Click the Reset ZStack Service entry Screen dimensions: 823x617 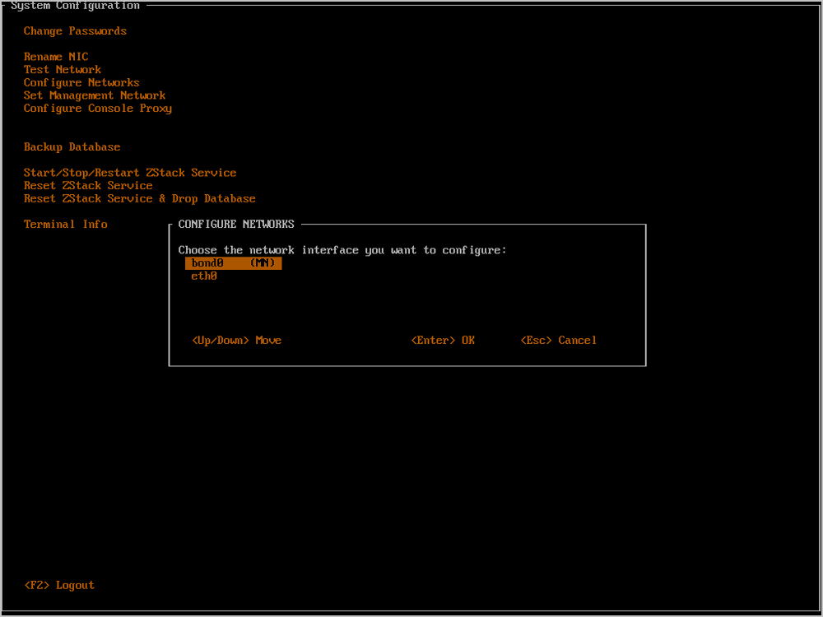click(88, 186)
